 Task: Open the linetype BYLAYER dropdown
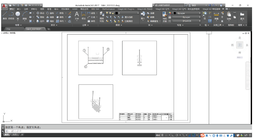point(187,21)
